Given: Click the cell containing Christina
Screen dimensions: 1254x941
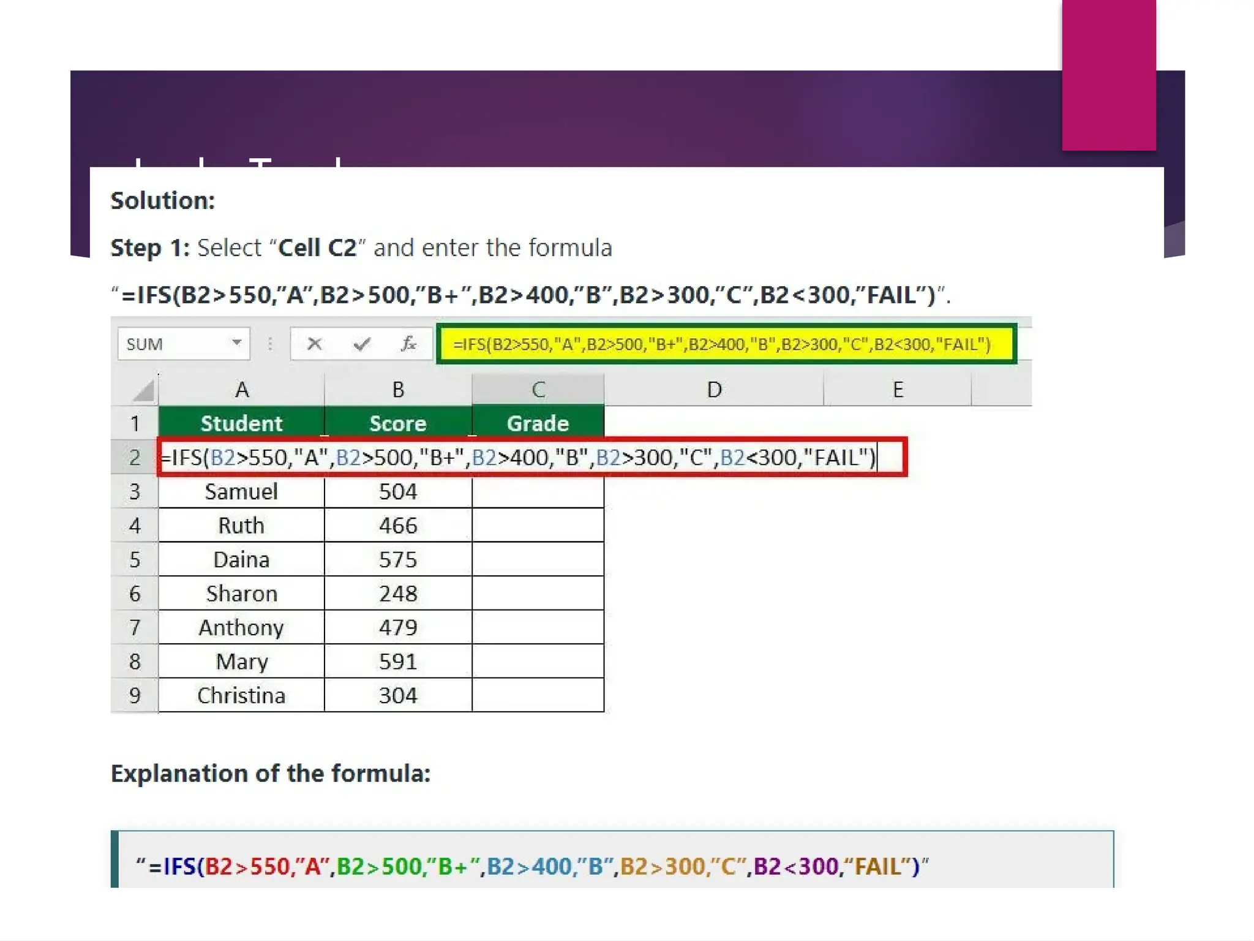Looking at the screenshot, I should pos(241,695).
